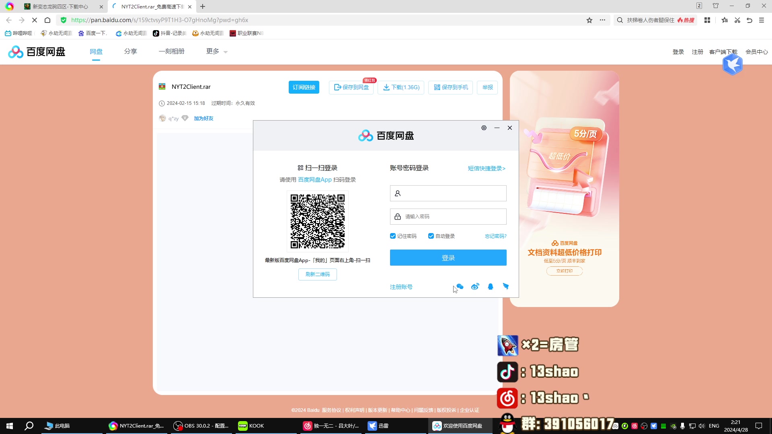Click the scissors screenshot tool icon
Viewport: 772px width, 434px height.
tap(737, 20)
